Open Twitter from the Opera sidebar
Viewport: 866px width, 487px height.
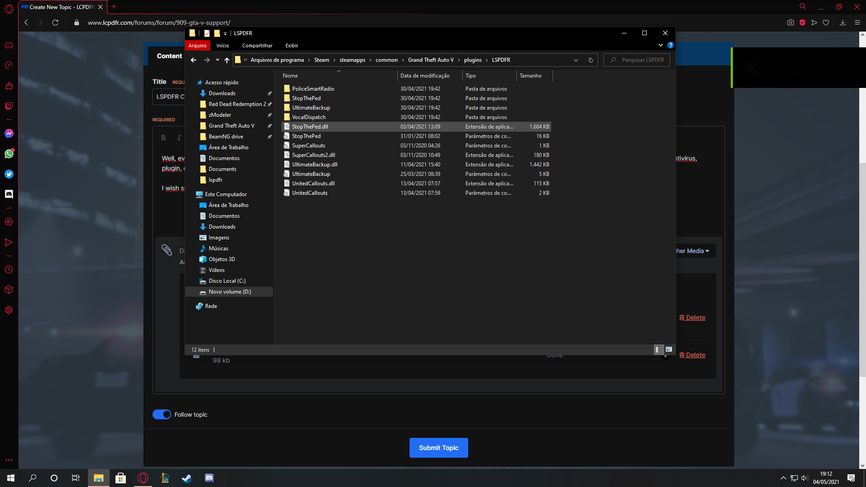coord(9,174)
